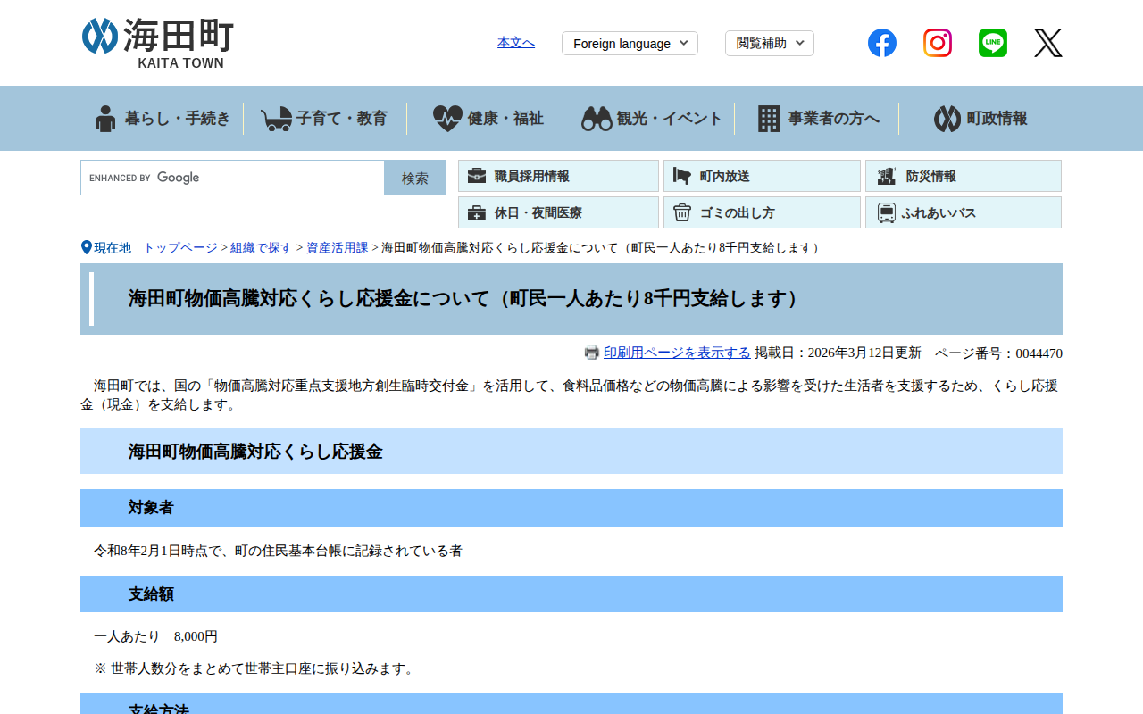Image resolution: width=1143 pixels, height=714 pixels.
Task: Open the 町政情報 menu
Action: 980,118
